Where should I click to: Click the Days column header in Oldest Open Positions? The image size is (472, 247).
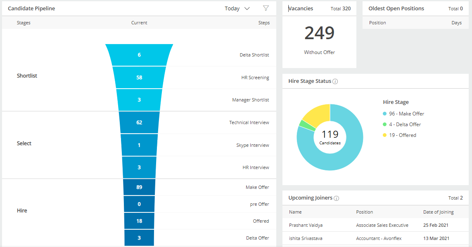point(456,23)
